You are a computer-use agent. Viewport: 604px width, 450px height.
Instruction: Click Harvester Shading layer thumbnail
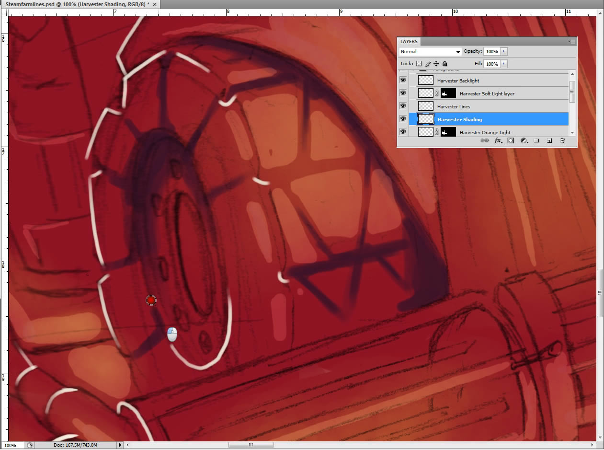pos(425,119)
